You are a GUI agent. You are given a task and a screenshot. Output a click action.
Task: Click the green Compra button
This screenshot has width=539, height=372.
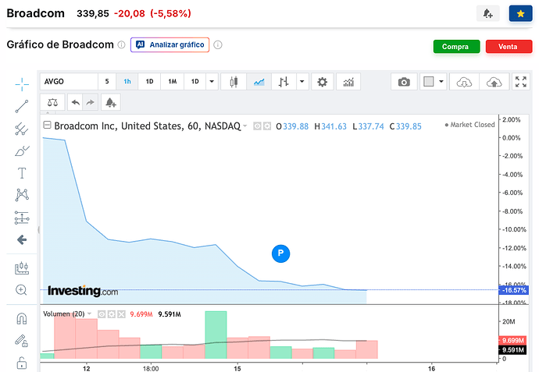pos(456,47)
